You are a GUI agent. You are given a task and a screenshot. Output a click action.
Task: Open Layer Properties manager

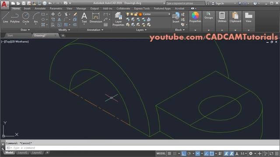click(x=118, y=19)
